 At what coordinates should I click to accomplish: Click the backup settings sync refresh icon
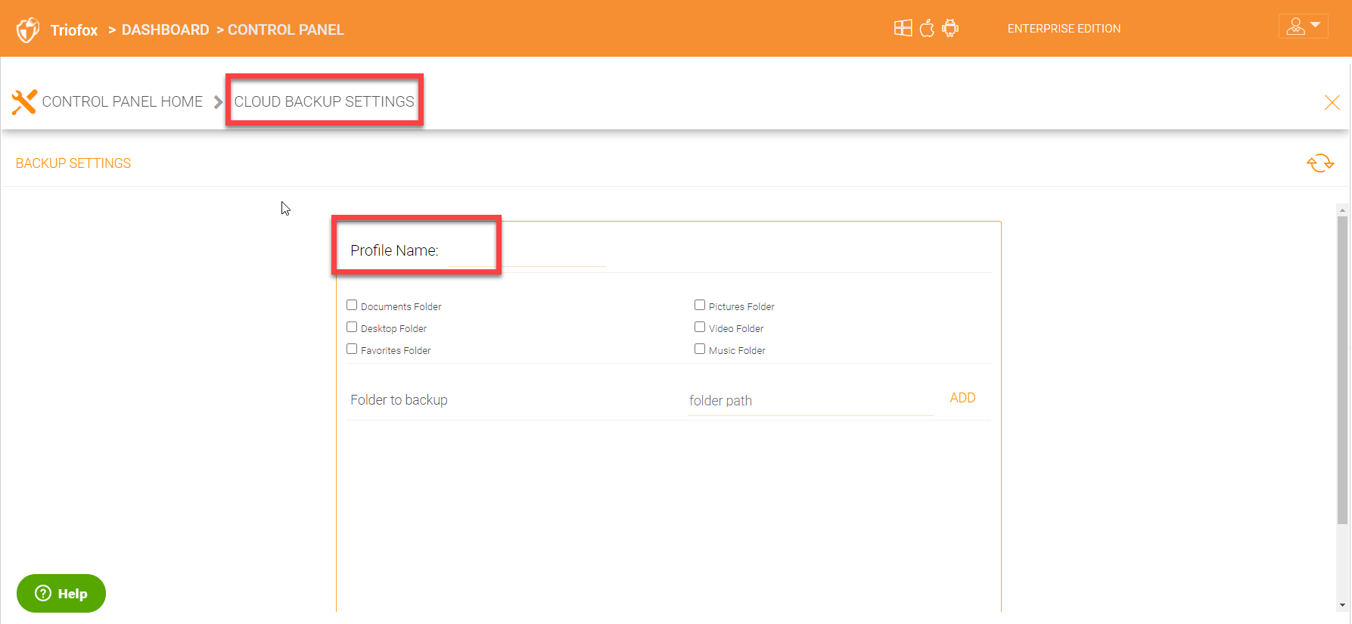pos(1320,163)
